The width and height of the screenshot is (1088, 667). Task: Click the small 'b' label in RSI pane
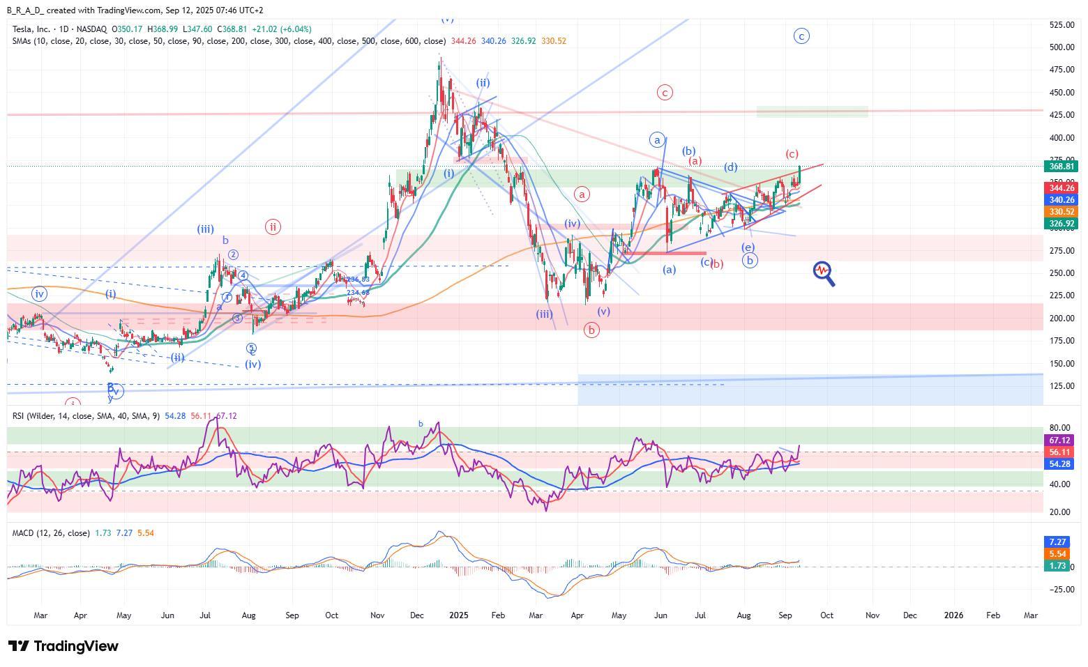pos(421,424)
